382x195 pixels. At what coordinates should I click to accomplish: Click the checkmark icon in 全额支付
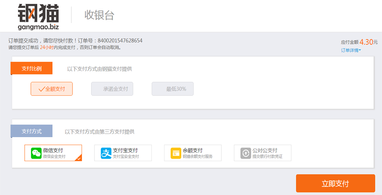click(42, 89)
